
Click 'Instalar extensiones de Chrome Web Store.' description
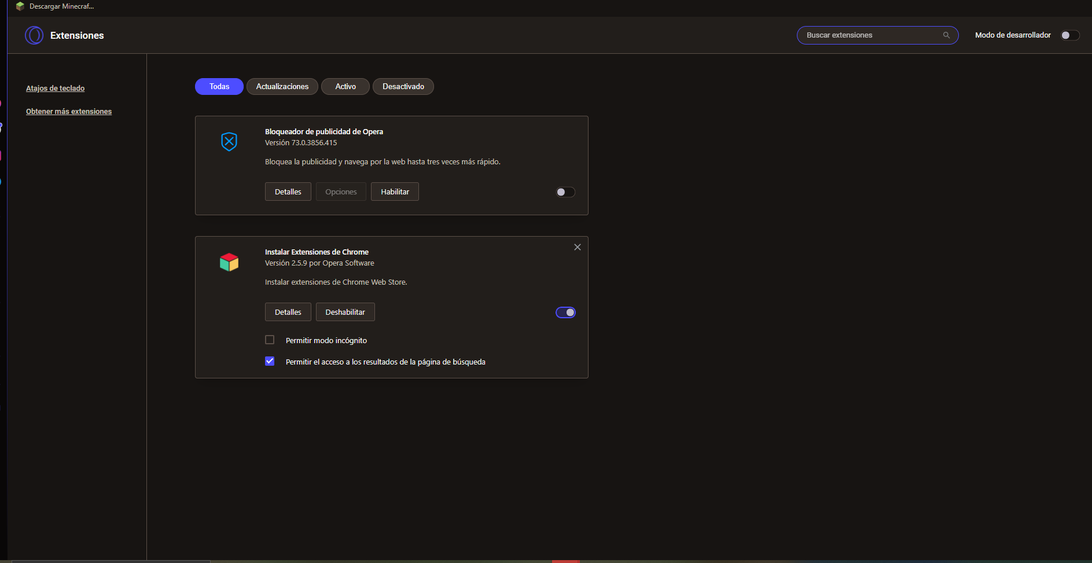pos(336,282)
